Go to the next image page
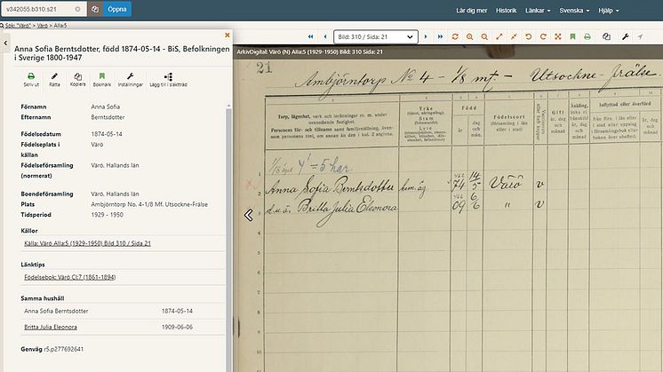Image resolution: width=663 pixels, height=372 pixels. coord(427,36)
